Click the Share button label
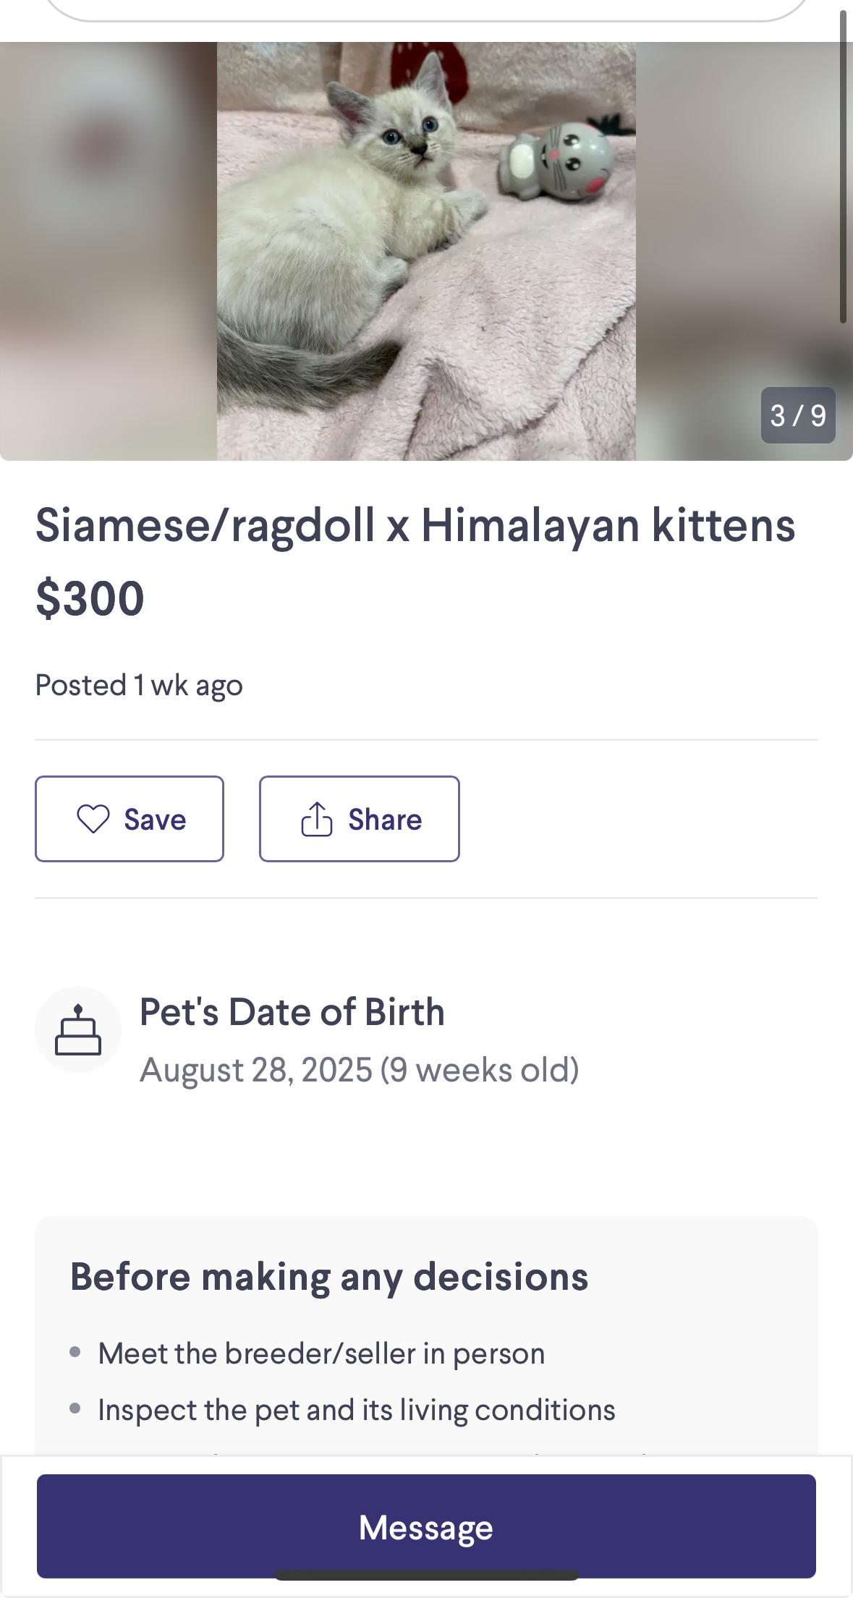The height and width of the screenshot is (1598, 853). tap(385, 820)
